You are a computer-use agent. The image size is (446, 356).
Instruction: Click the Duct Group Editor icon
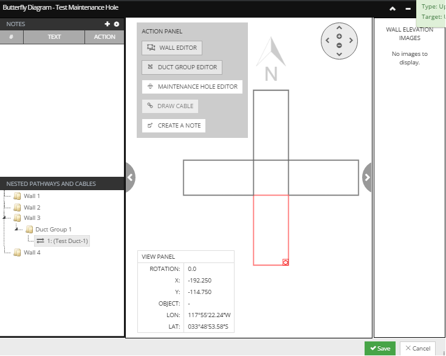coord(151,67)
